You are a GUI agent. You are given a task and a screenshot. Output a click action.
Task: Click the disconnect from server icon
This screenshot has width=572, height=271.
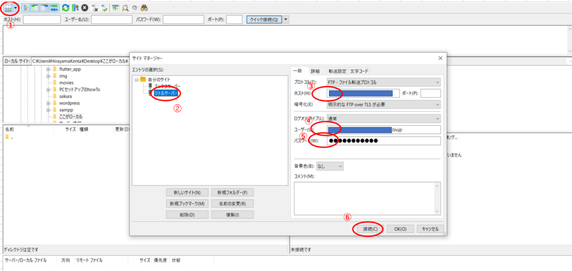[94, 7]
